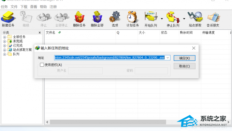Viewport: 232px width, 131px height.
Task: Click the 删除全部 delete all icon
Action: point(97,17)
